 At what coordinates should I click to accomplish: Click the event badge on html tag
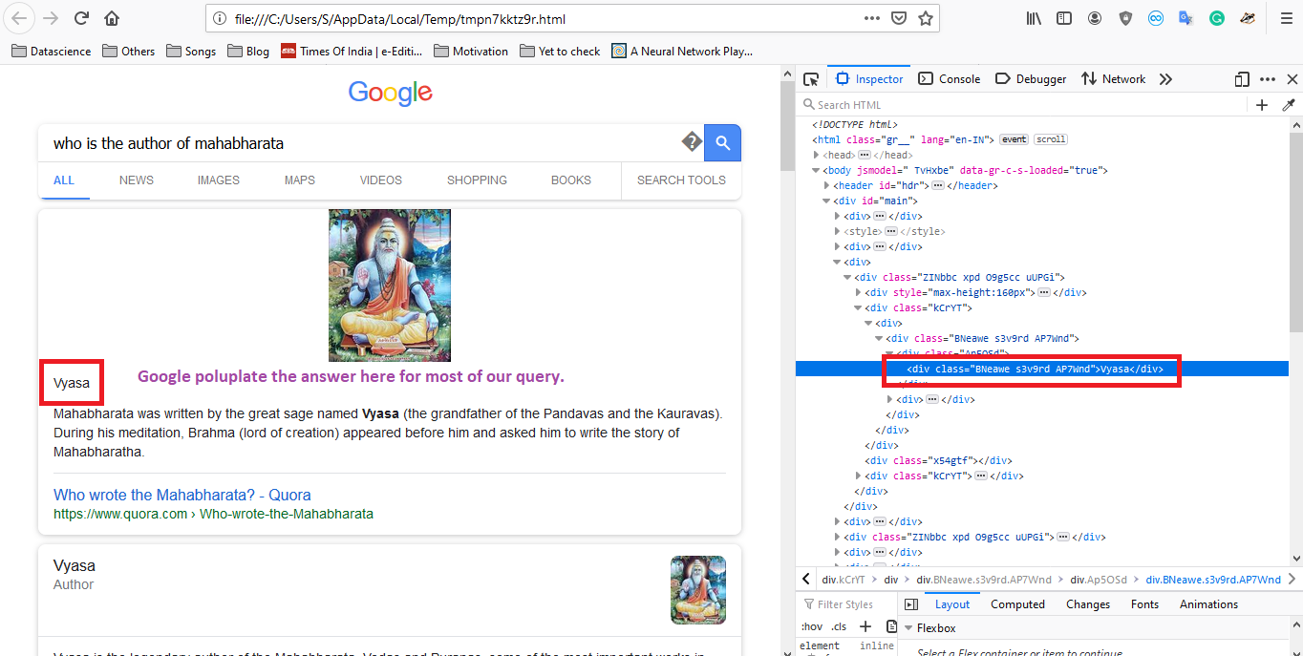point(1014,139)
